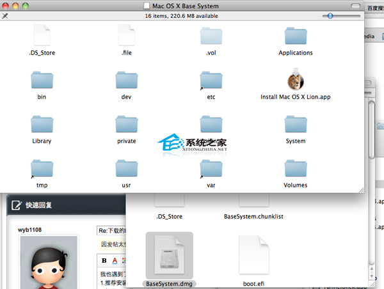Click the customize toolbar tool icon
This screenshot has width=384, height=289.
click(x=5, y=16)
